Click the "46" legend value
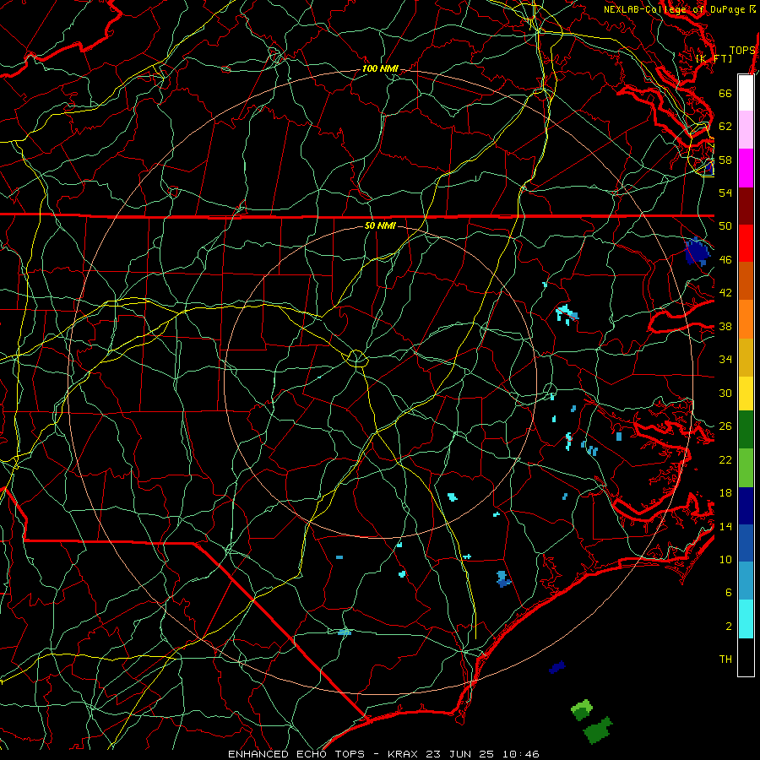Viewport: 760px width, 760px height. click(x=725, y=260)
